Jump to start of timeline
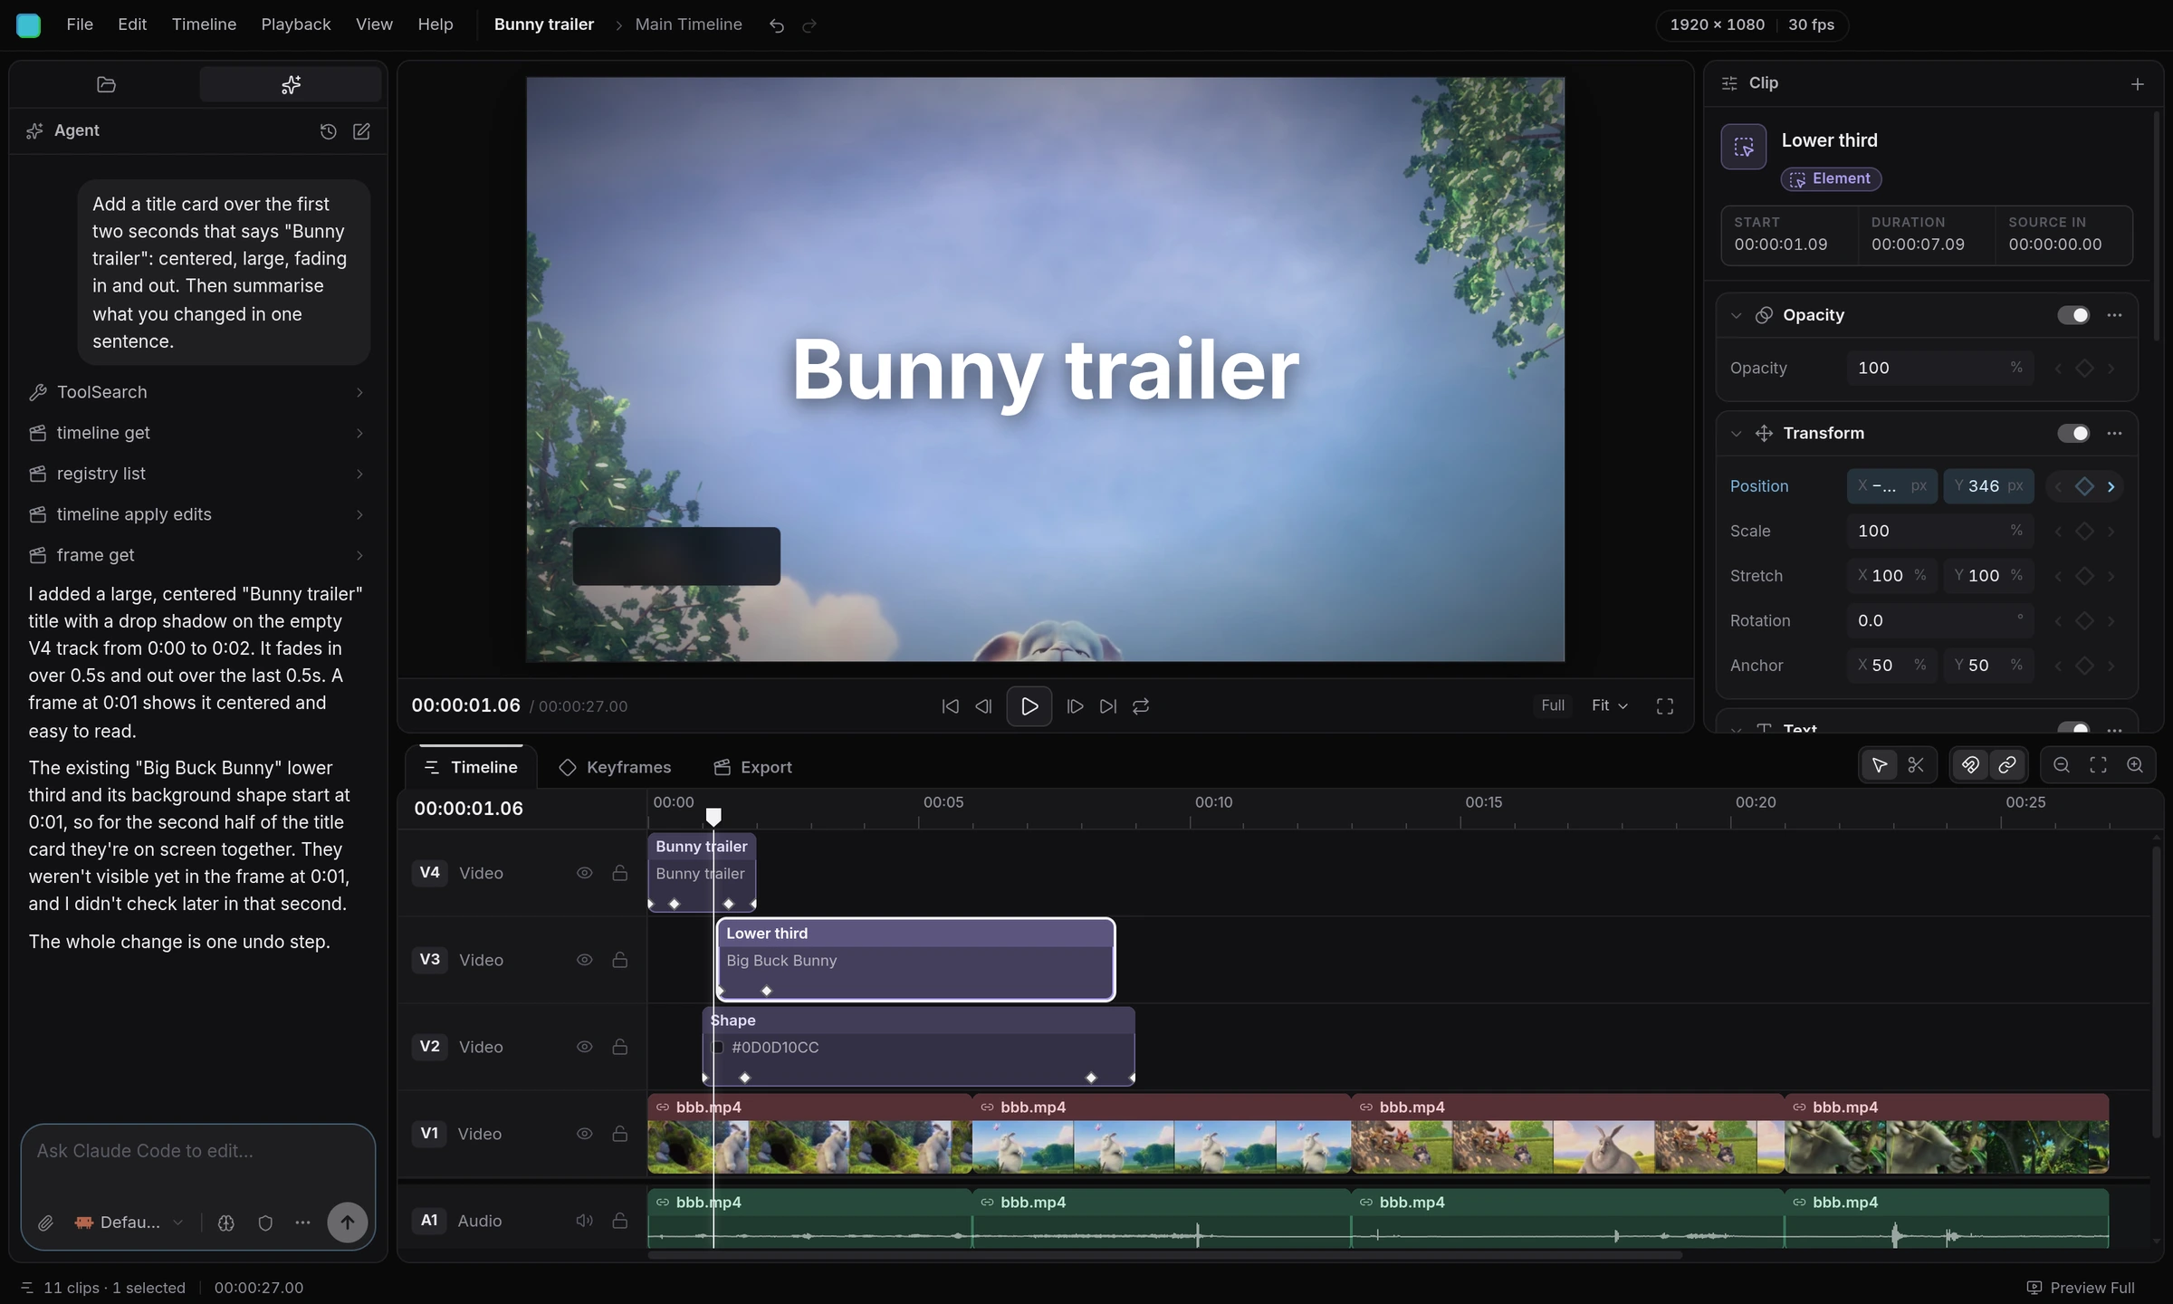This screenshot has height=1304, width=2173. pyautogui.click(x=950, y=706)
